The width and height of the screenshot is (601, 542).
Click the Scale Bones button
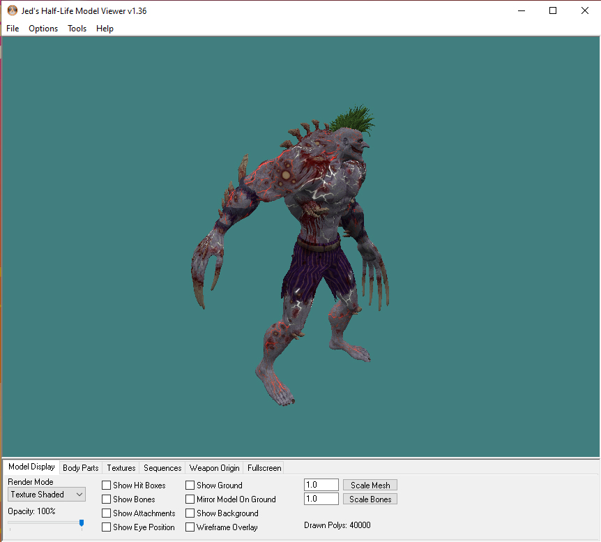click(x=370, y=499)
